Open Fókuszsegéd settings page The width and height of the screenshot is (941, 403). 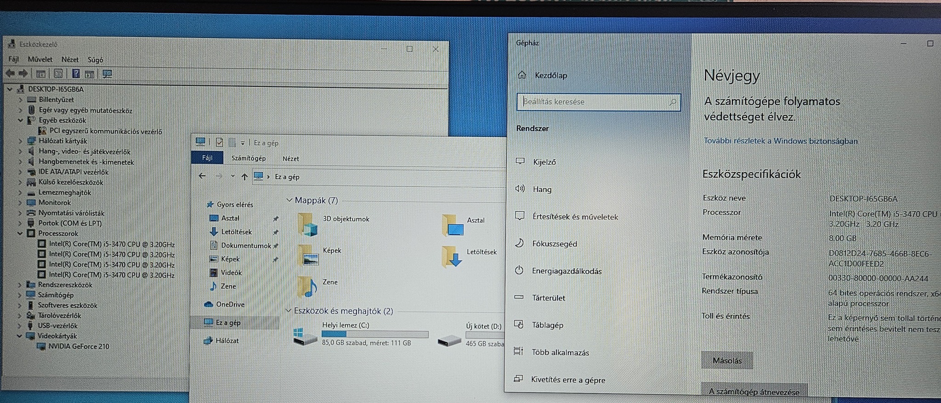pyautogui.click(x=554, y=244)
